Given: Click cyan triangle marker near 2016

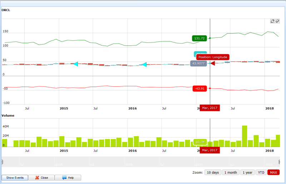Looking at the screenshot, I should [x=144, y=65].
